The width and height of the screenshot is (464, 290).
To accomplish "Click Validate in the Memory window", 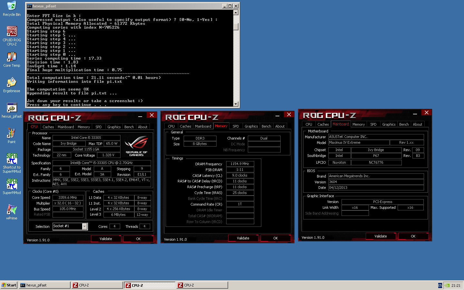I will tap(243, 238).
